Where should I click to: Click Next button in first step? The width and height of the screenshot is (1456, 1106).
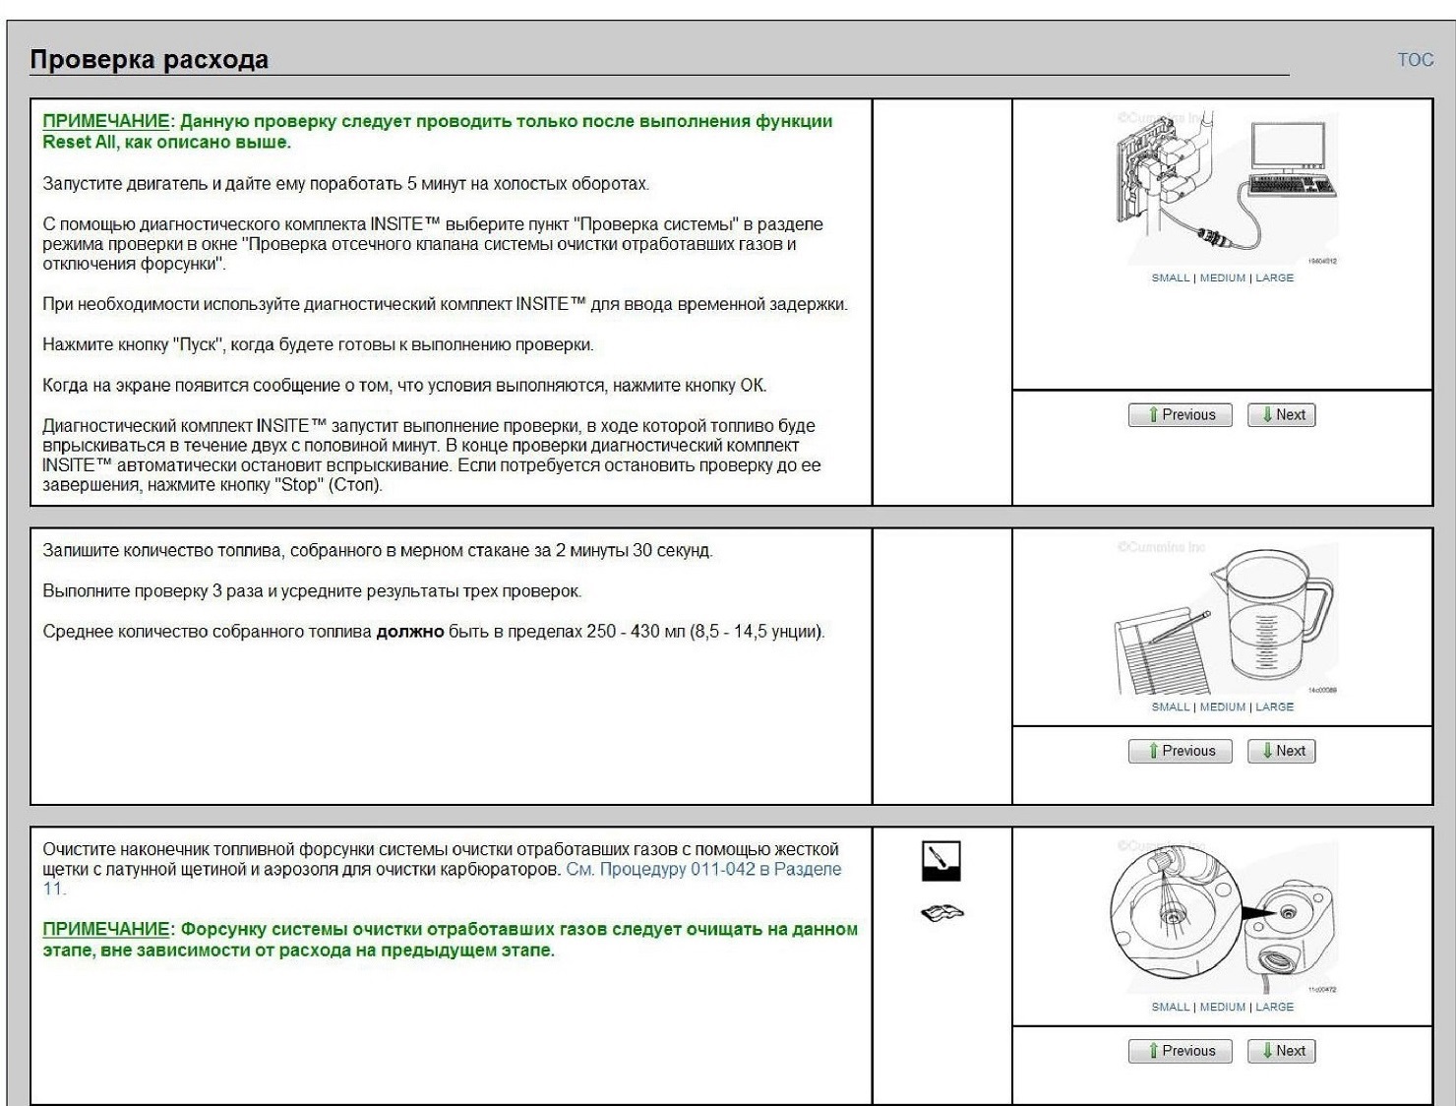point(1282,415)
